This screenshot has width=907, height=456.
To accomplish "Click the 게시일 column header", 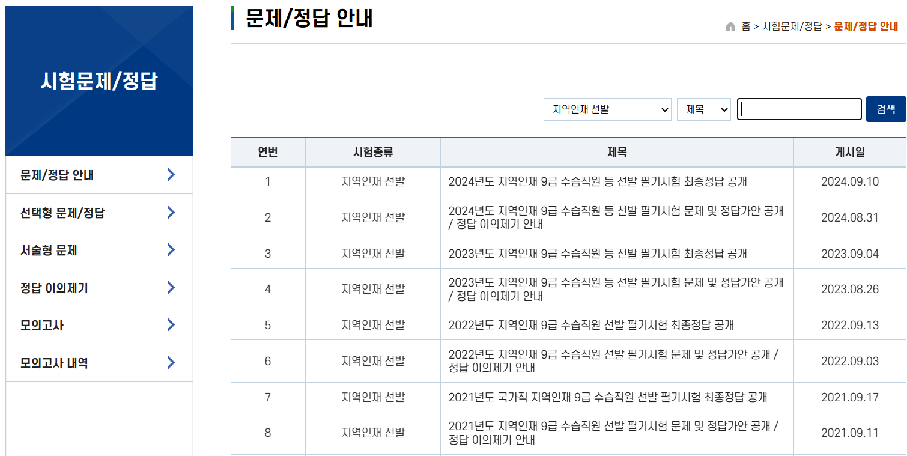I will (849, 153).
